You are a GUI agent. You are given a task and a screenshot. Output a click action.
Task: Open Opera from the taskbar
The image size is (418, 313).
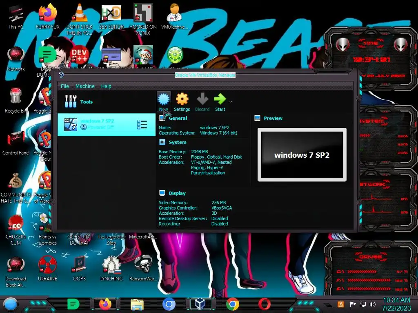(x=264, y=304)
